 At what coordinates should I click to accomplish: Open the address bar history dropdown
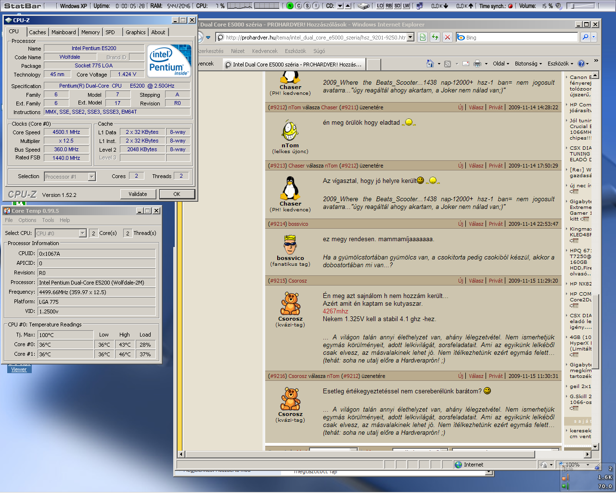[411, 37]
